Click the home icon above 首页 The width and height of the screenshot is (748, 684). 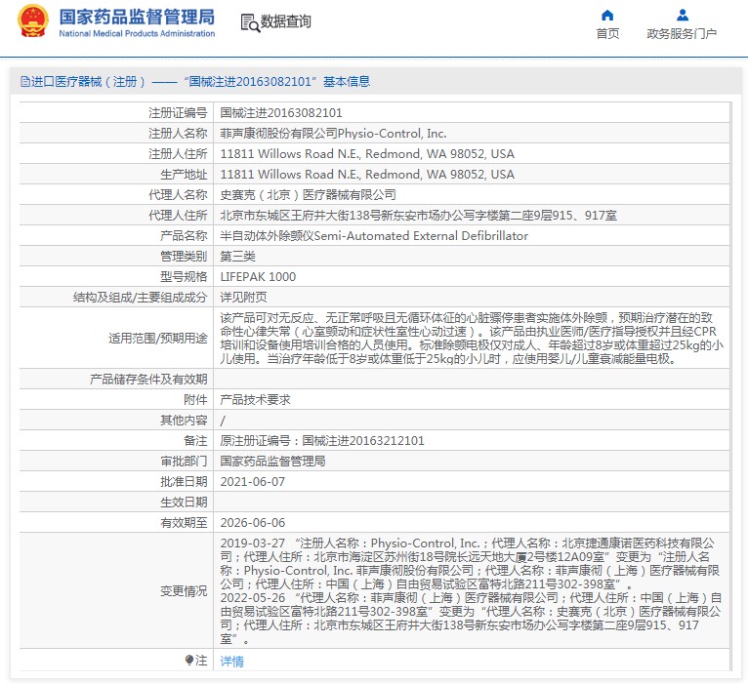tap(607, 15)
